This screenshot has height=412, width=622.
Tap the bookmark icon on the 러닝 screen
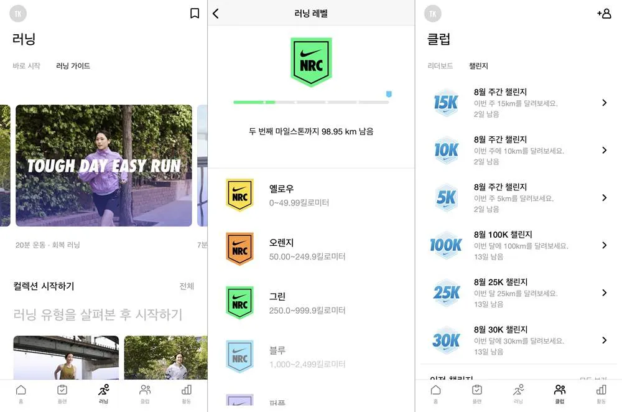point(194,12)
